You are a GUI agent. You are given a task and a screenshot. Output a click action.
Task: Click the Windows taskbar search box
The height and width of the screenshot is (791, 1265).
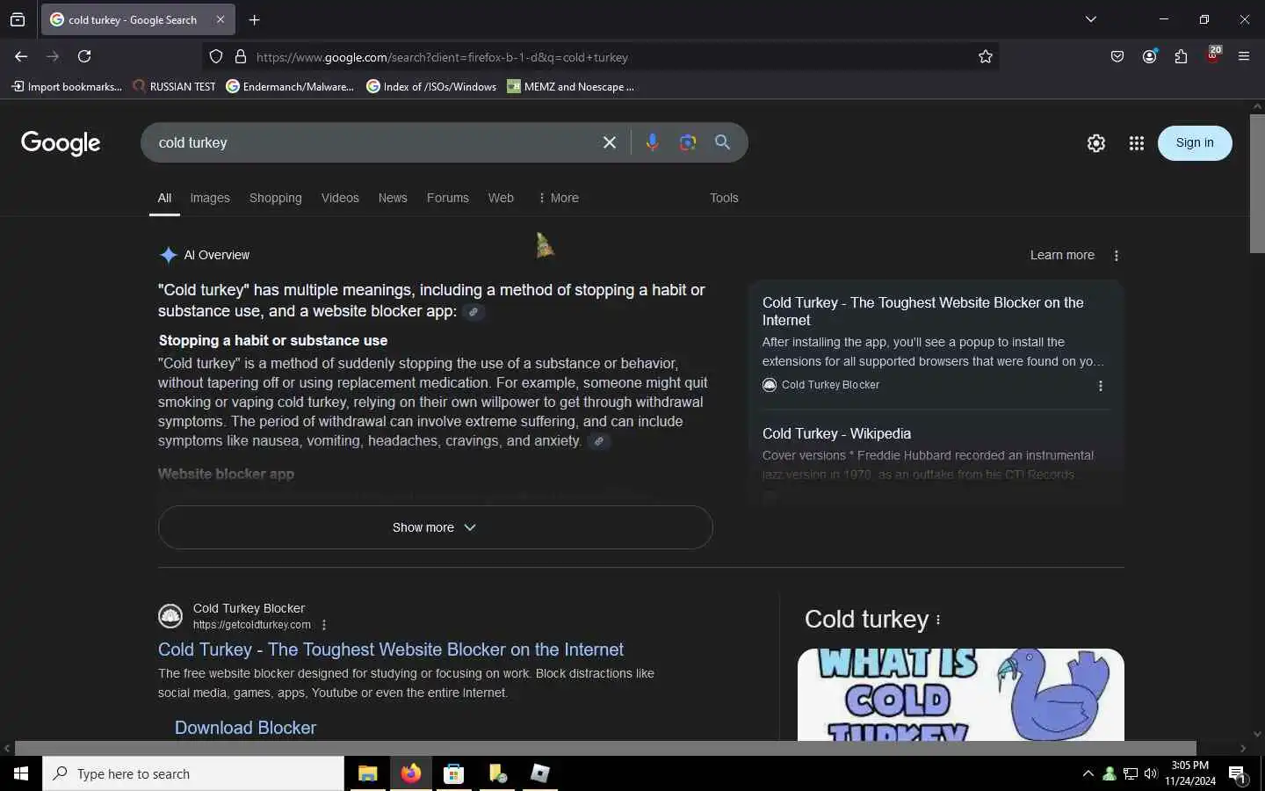193,773
